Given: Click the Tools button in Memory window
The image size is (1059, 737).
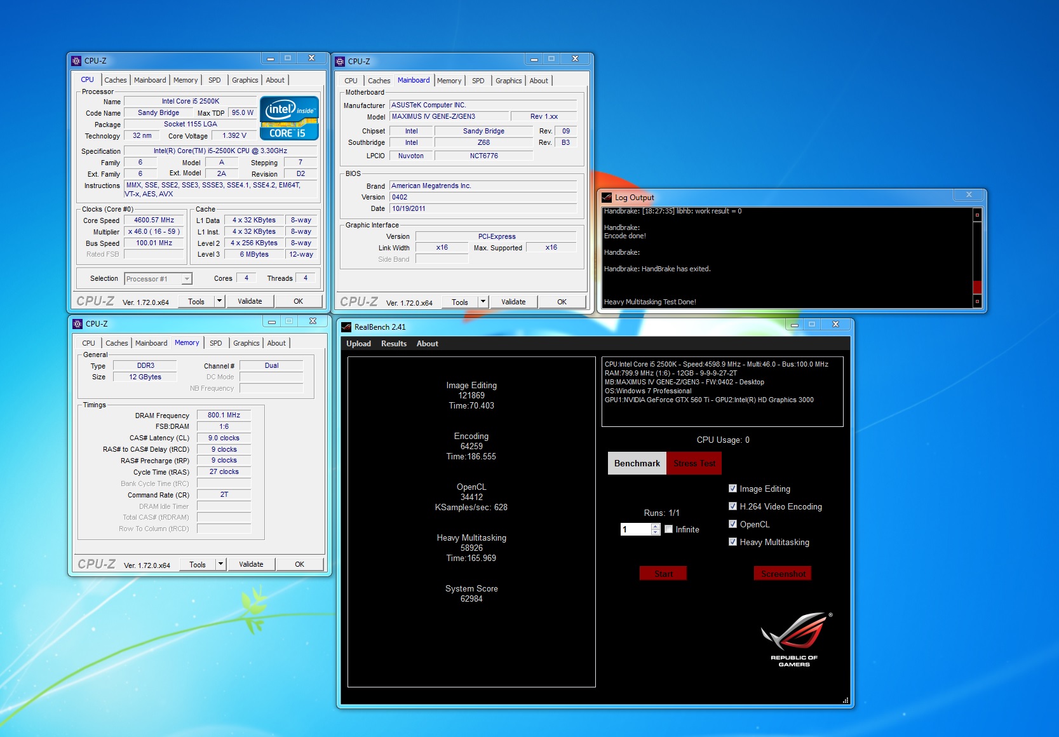Looking at the screenshot, I should point(198,564).
